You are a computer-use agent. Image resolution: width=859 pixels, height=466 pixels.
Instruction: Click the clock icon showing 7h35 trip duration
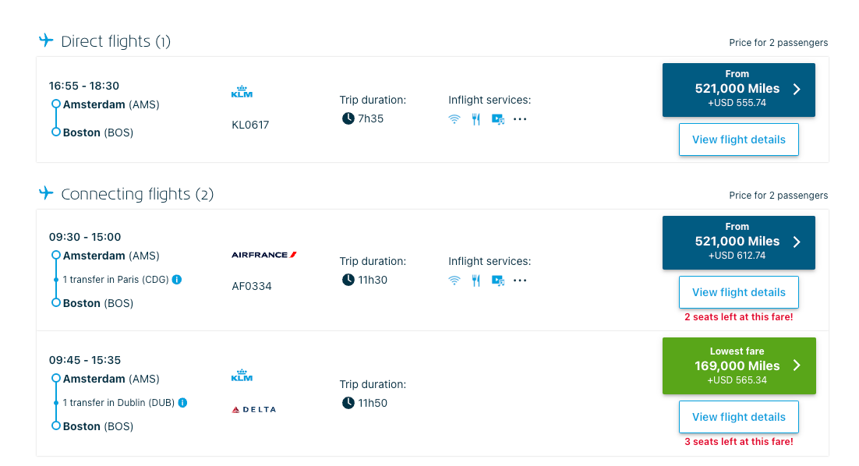348,118
